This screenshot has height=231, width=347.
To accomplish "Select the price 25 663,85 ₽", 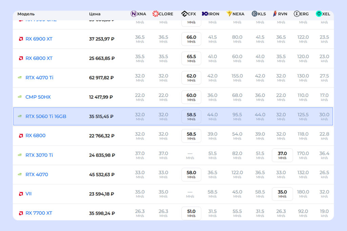I will click(x=102, y=58).
